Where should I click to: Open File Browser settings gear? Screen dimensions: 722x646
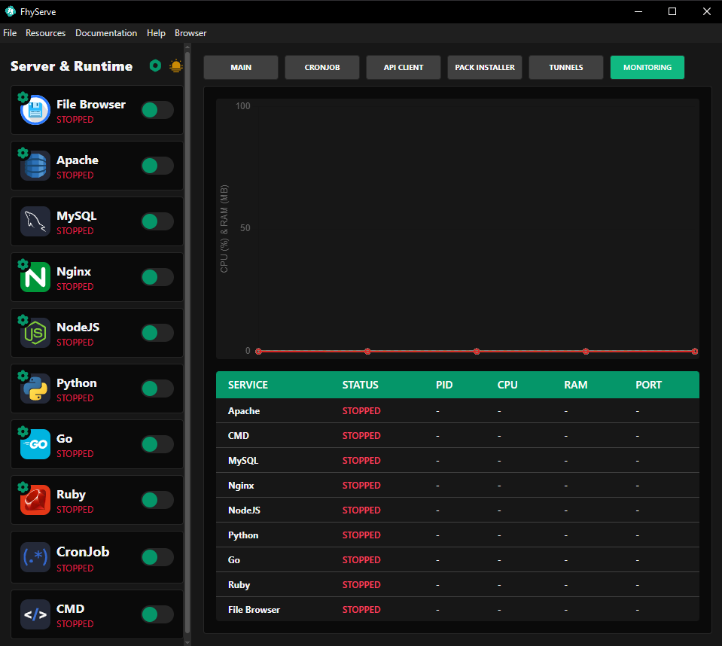point(23,97)
